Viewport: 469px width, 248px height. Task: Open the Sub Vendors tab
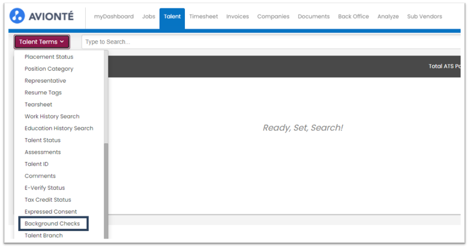point(425,16)
